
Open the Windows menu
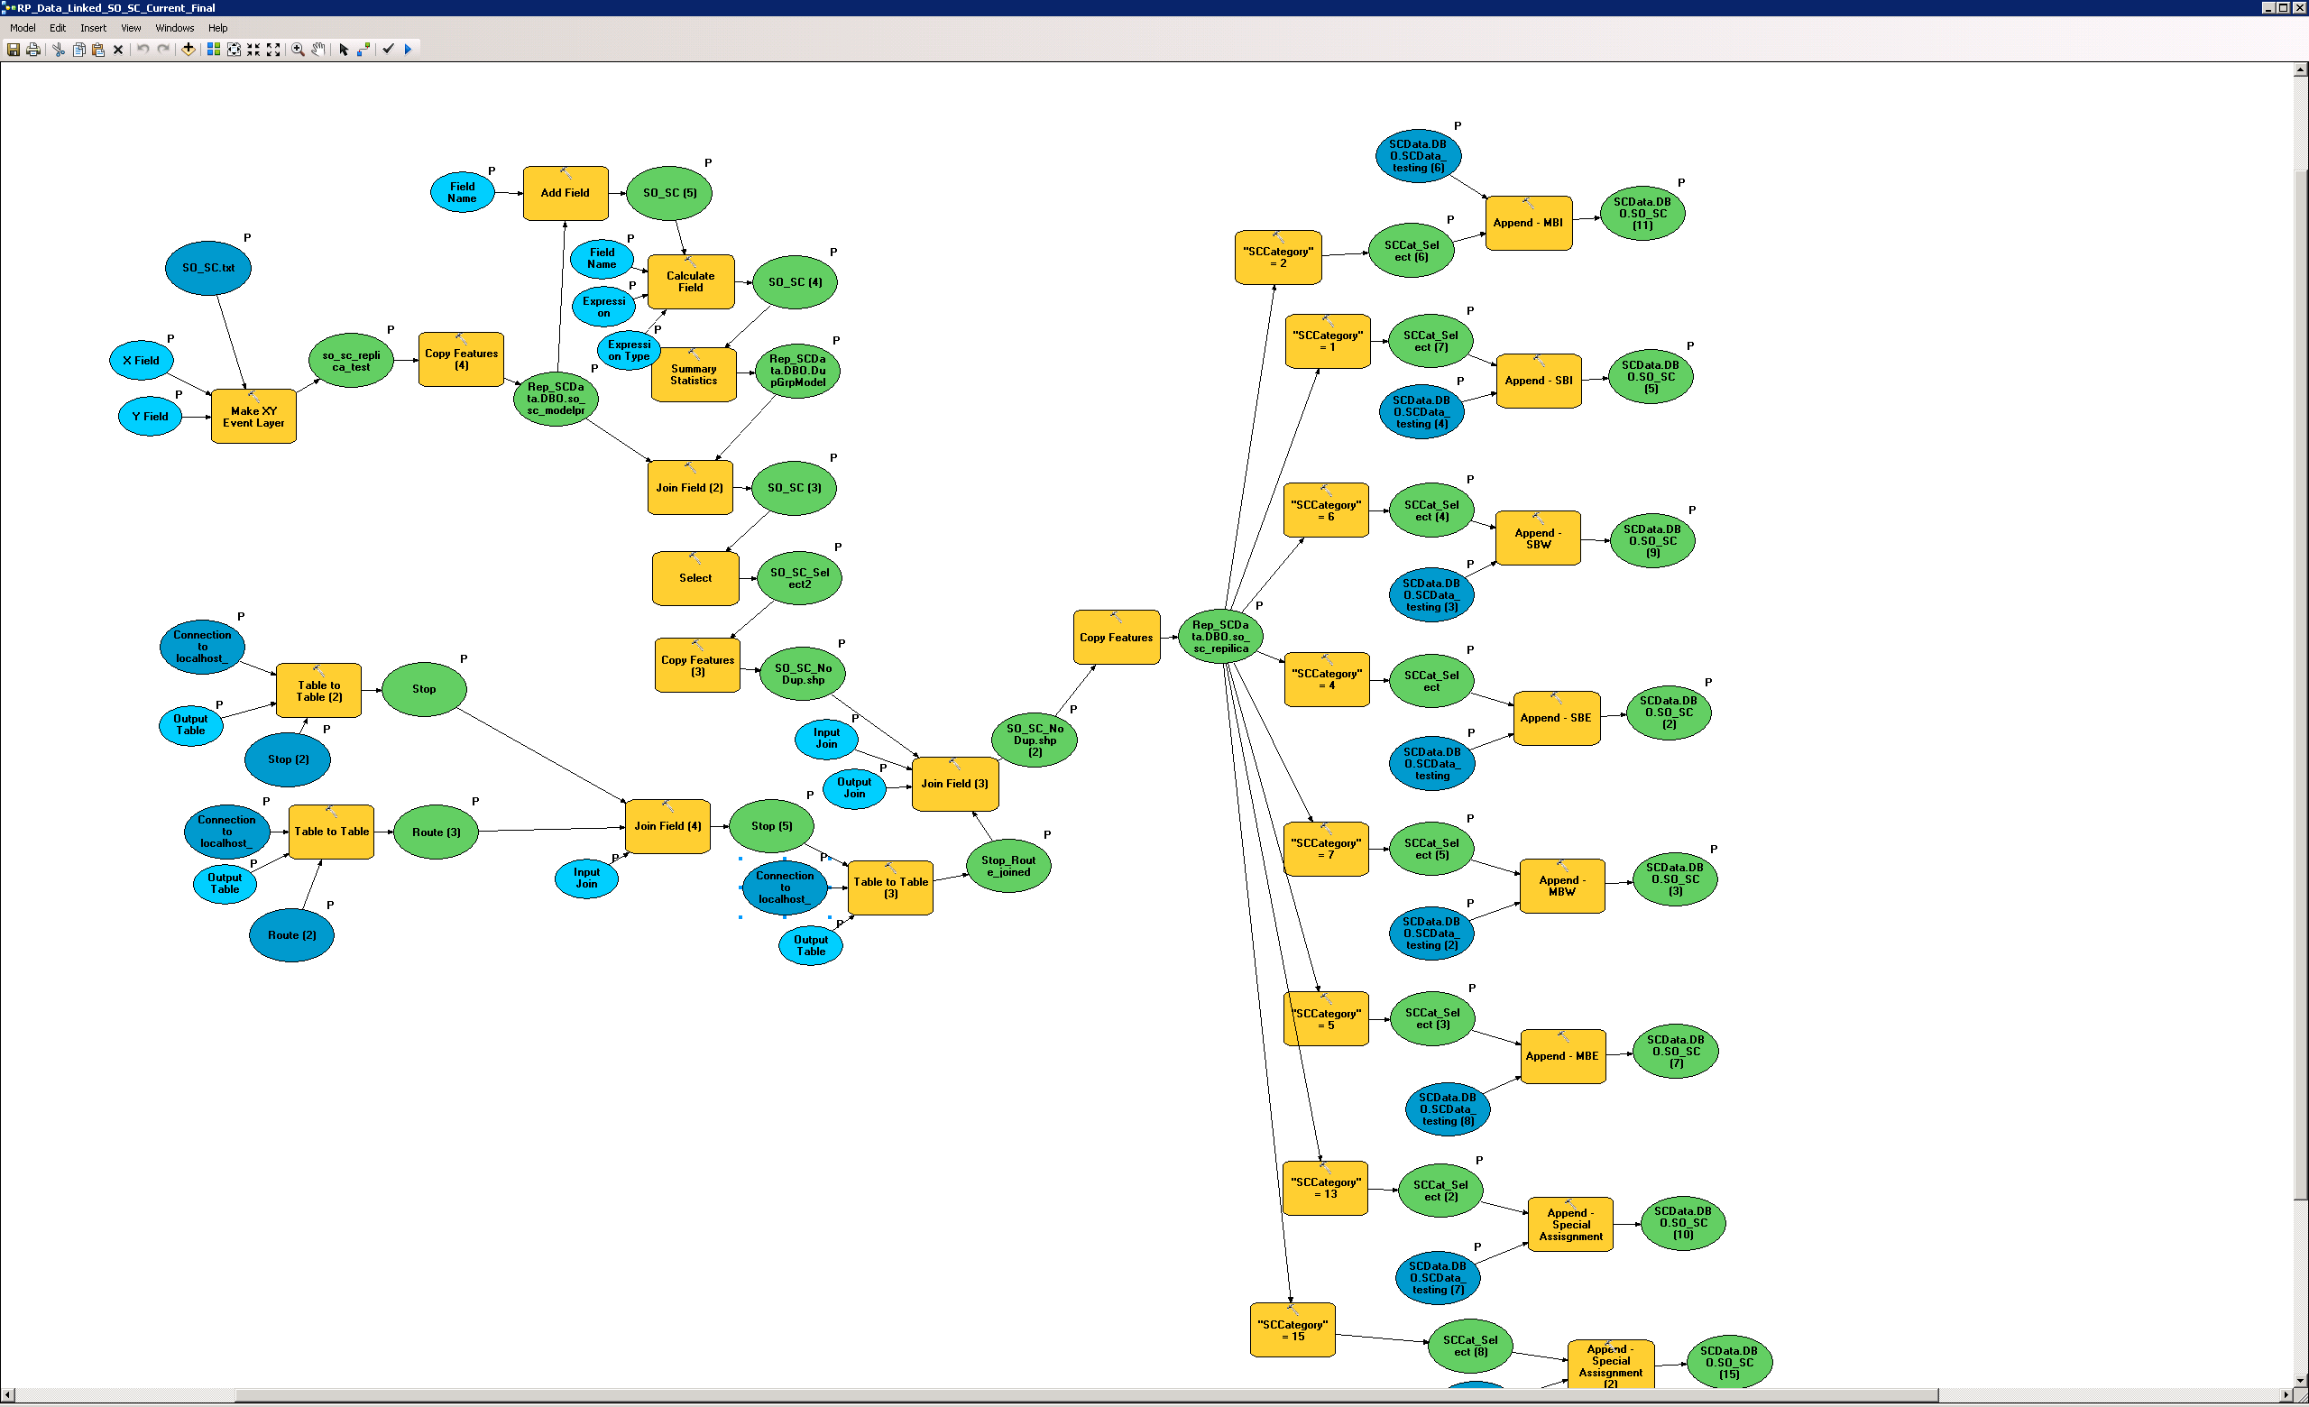point(174,28)
